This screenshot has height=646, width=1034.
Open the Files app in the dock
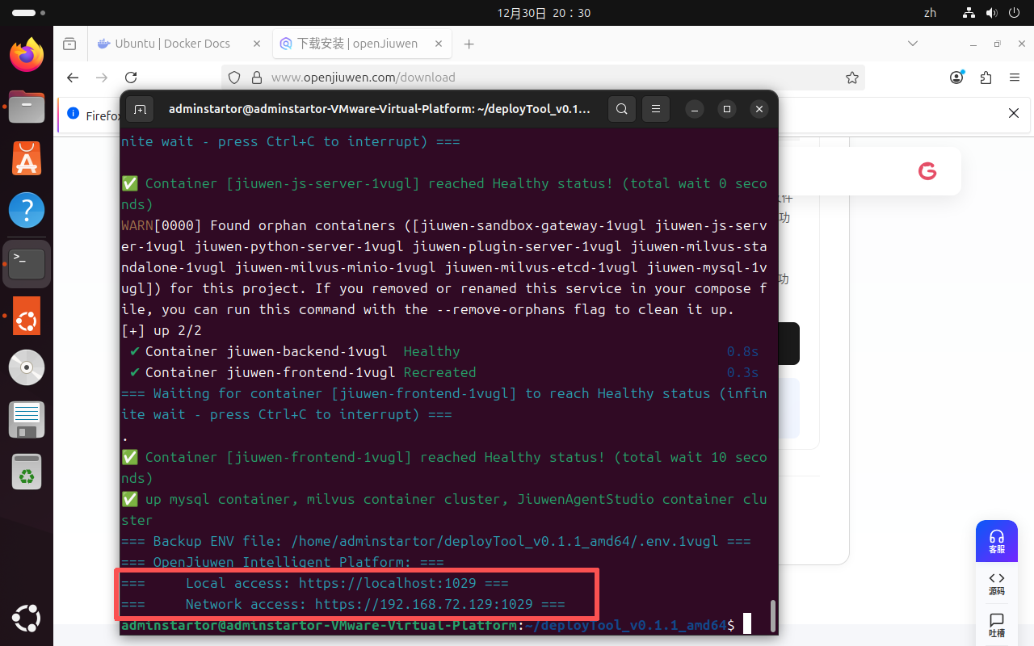(x=27, y=107)
